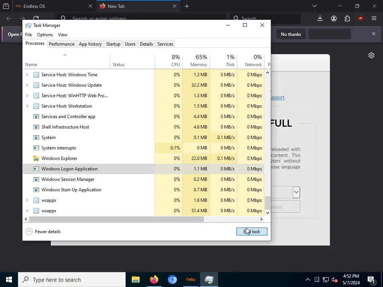Viewport: 383px width, 287px height.
Task: Sort by CPU column header
Action: (x=169, y=61)
